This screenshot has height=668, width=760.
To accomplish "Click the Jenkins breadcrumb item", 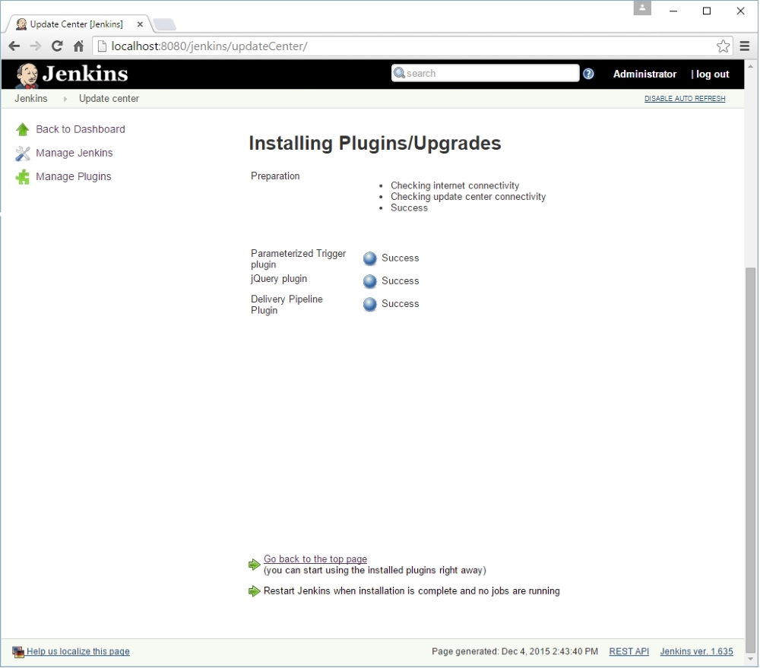I will tap(31, 98).
